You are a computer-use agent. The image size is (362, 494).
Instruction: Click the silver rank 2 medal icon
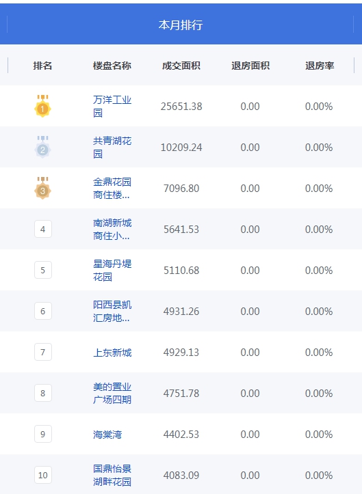[x=42, y=147]
